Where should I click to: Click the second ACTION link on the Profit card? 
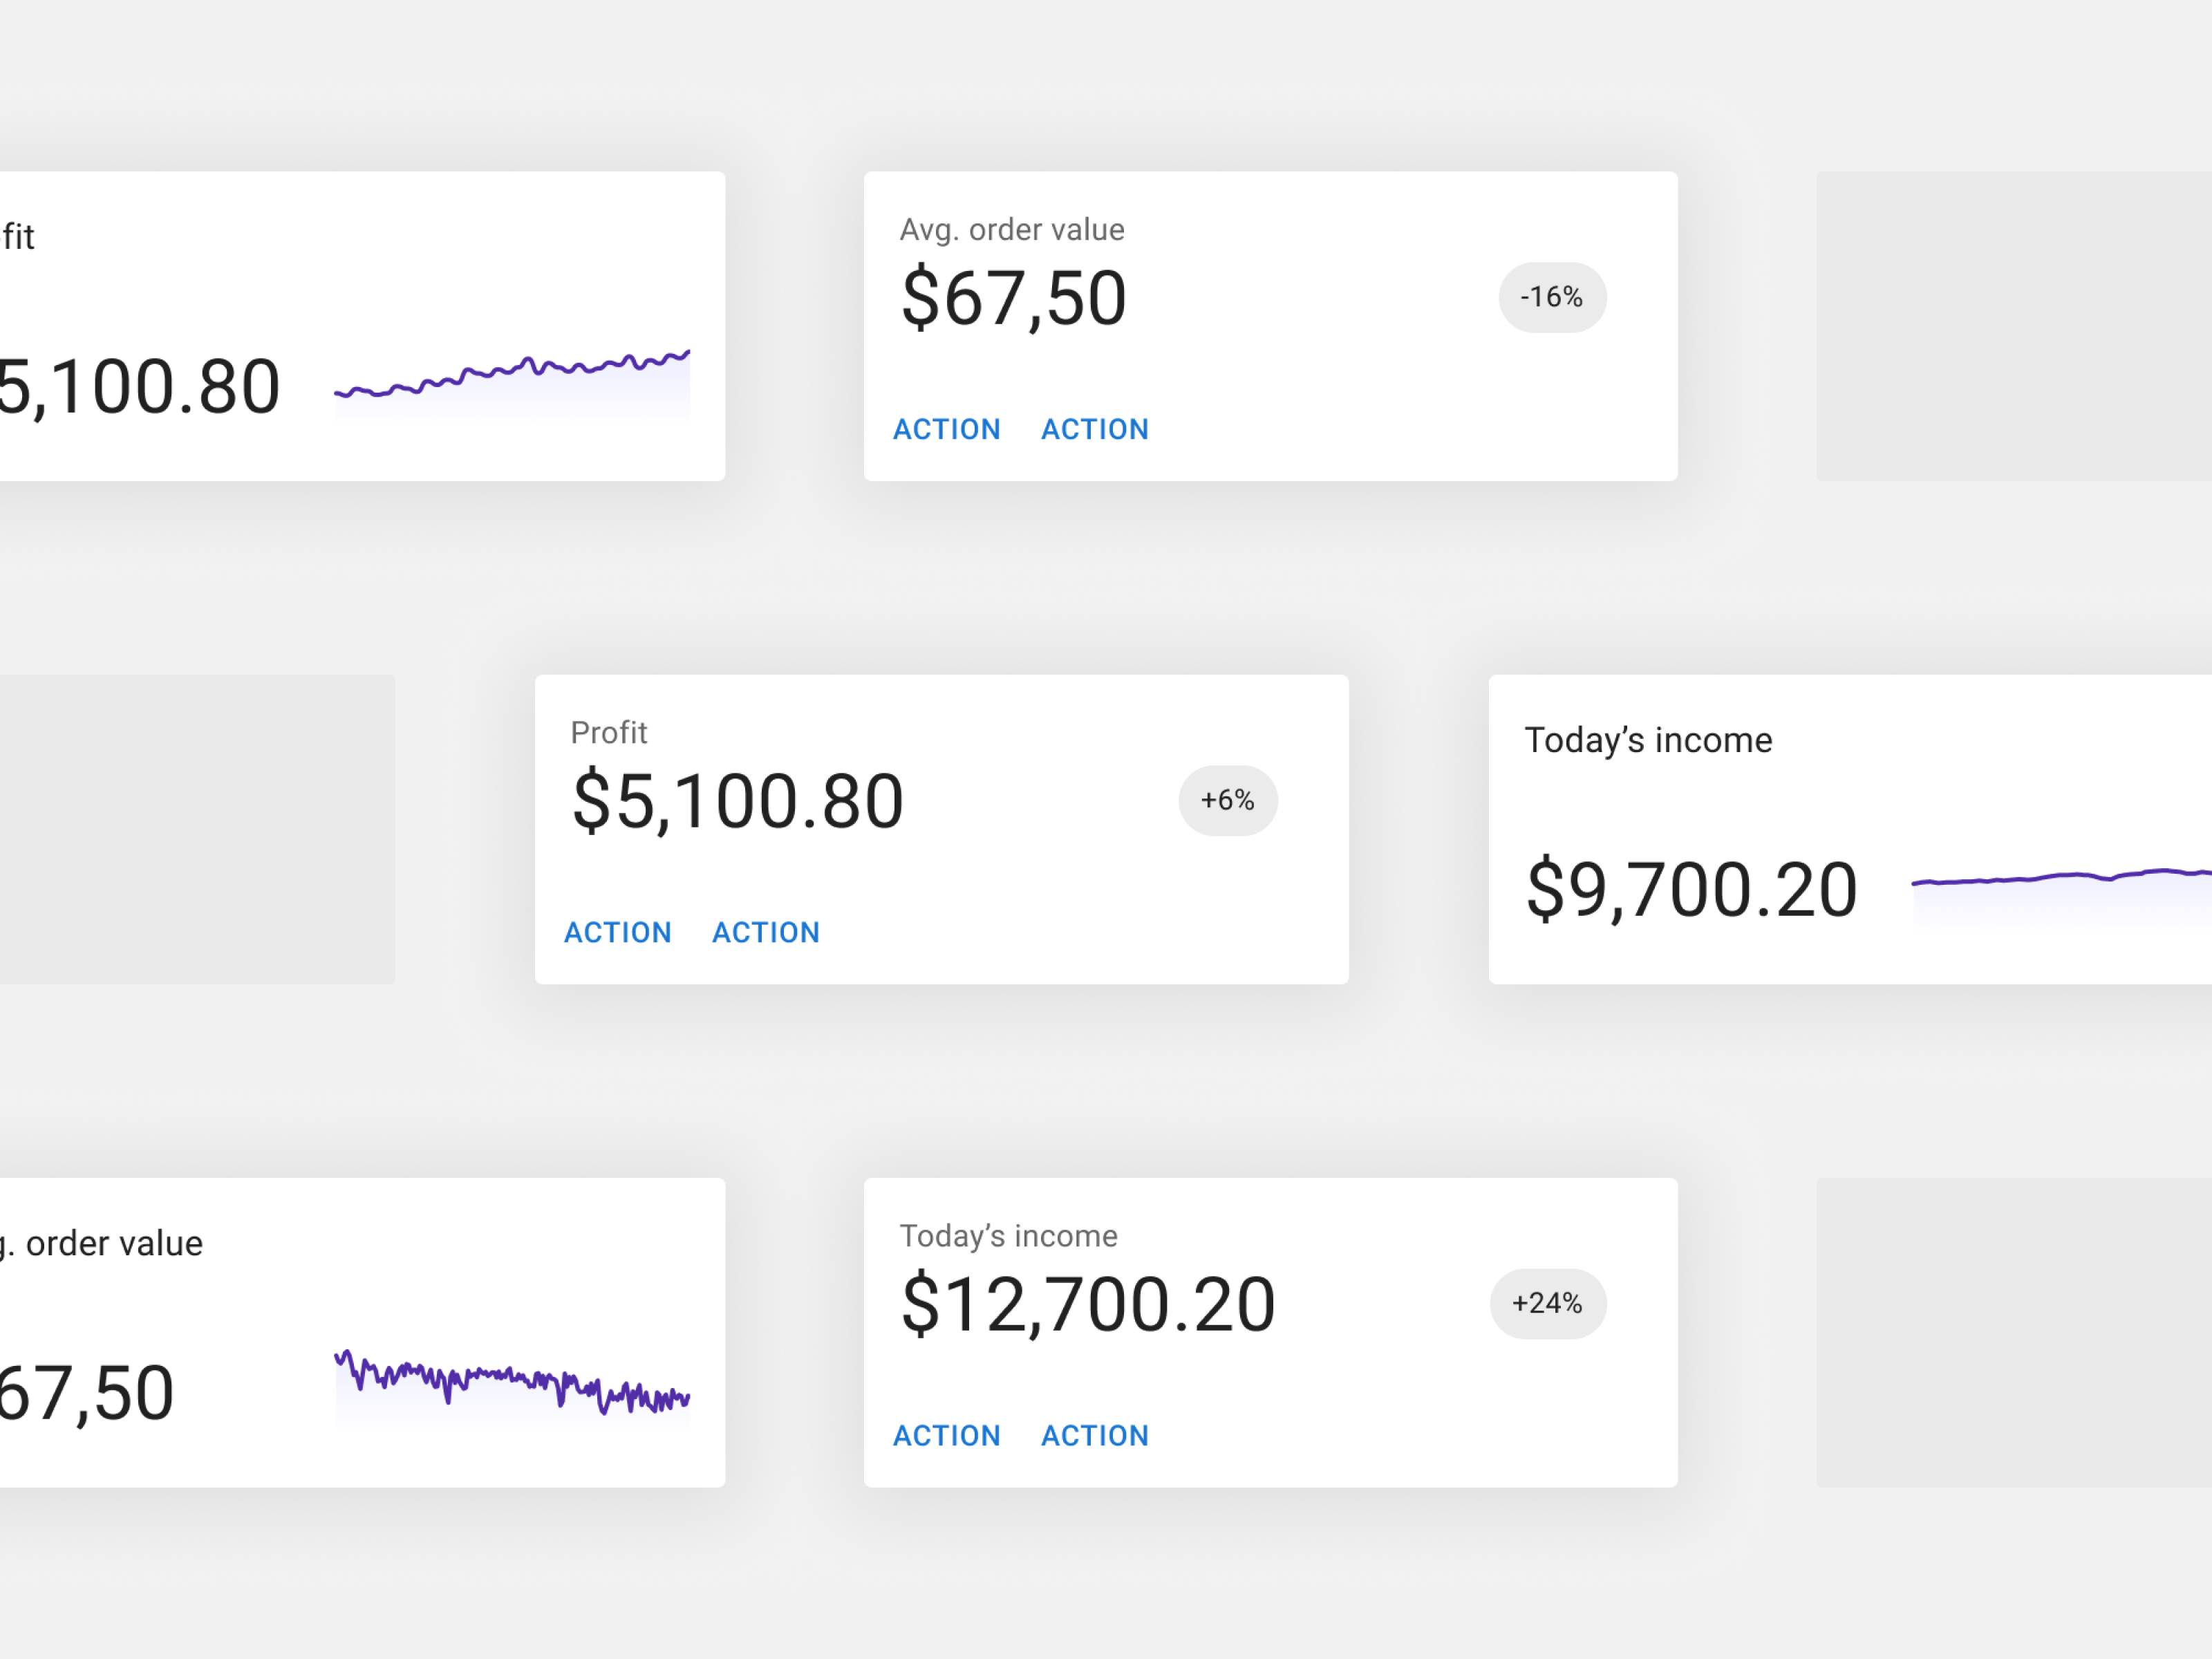pyautogui.click(x=766, y=932)
